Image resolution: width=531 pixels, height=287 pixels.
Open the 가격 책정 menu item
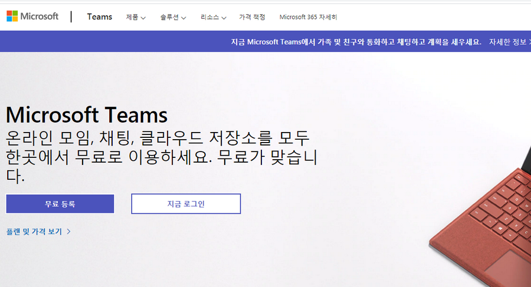pos(252,17)
